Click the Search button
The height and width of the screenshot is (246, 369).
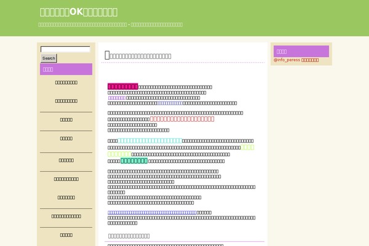[49, 58]
